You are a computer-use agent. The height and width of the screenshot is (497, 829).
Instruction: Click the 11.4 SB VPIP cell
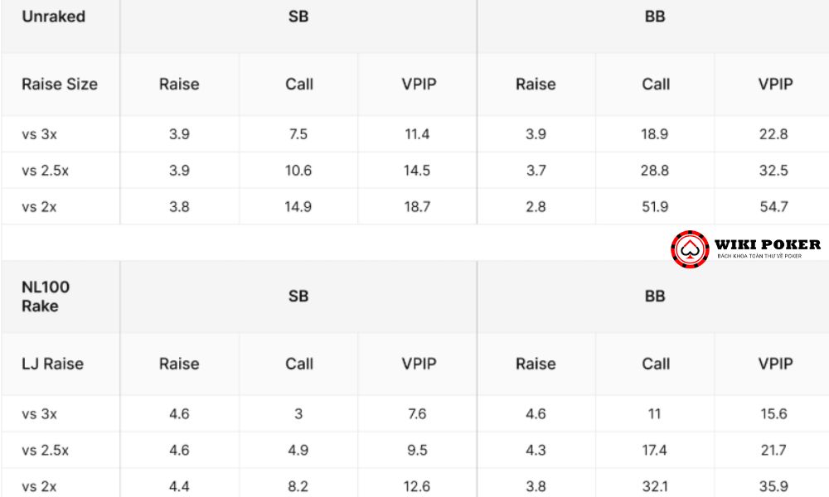(x=417, y=134)
